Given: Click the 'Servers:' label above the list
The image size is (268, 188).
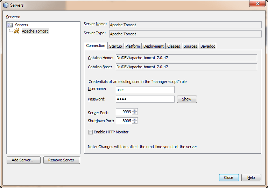Looking at the screenshot, I should 13,17.
